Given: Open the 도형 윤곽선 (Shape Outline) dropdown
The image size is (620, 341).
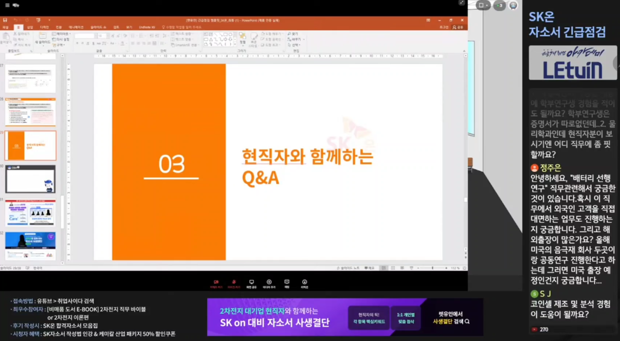Looking at the screenshot, I should pos(272,39).
